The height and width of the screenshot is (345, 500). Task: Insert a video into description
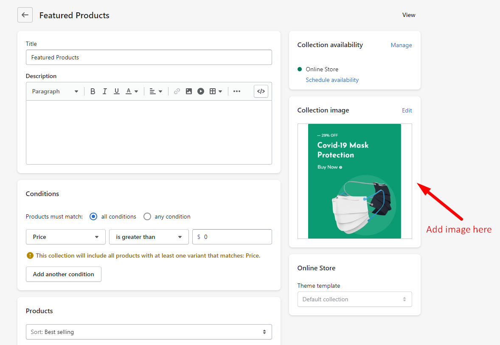(201, 92)
